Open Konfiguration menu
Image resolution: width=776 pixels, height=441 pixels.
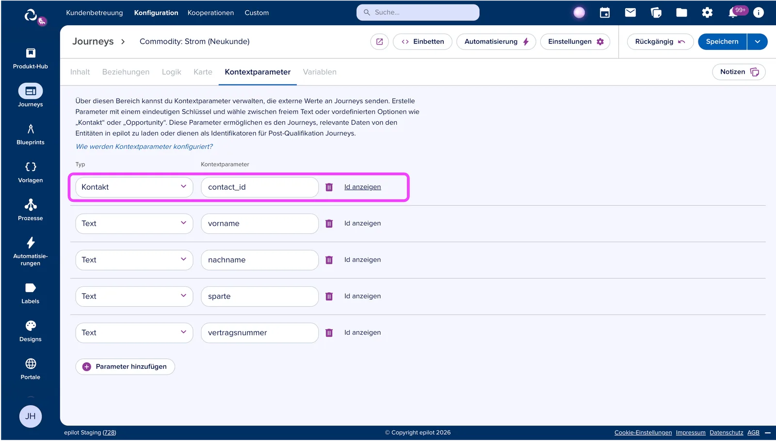click(156, 13)
